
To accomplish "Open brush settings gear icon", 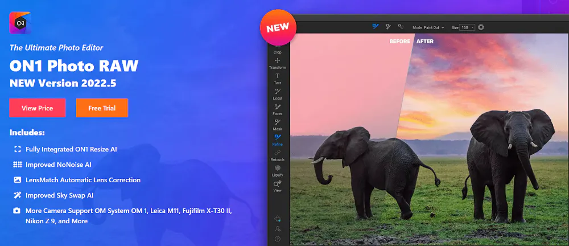I will [481, 27].
